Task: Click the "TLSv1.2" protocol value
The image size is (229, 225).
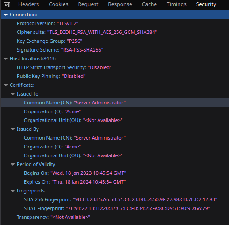Action: point(68,23)
